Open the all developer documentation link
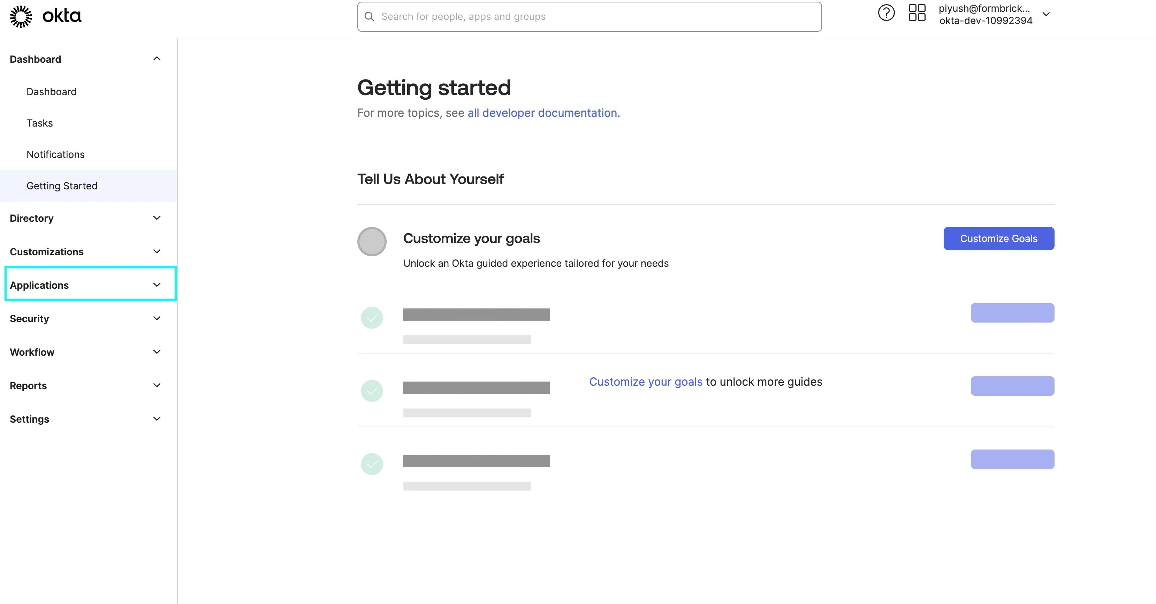Screen dimensions: 1156x604 click(x=543, y=113)
